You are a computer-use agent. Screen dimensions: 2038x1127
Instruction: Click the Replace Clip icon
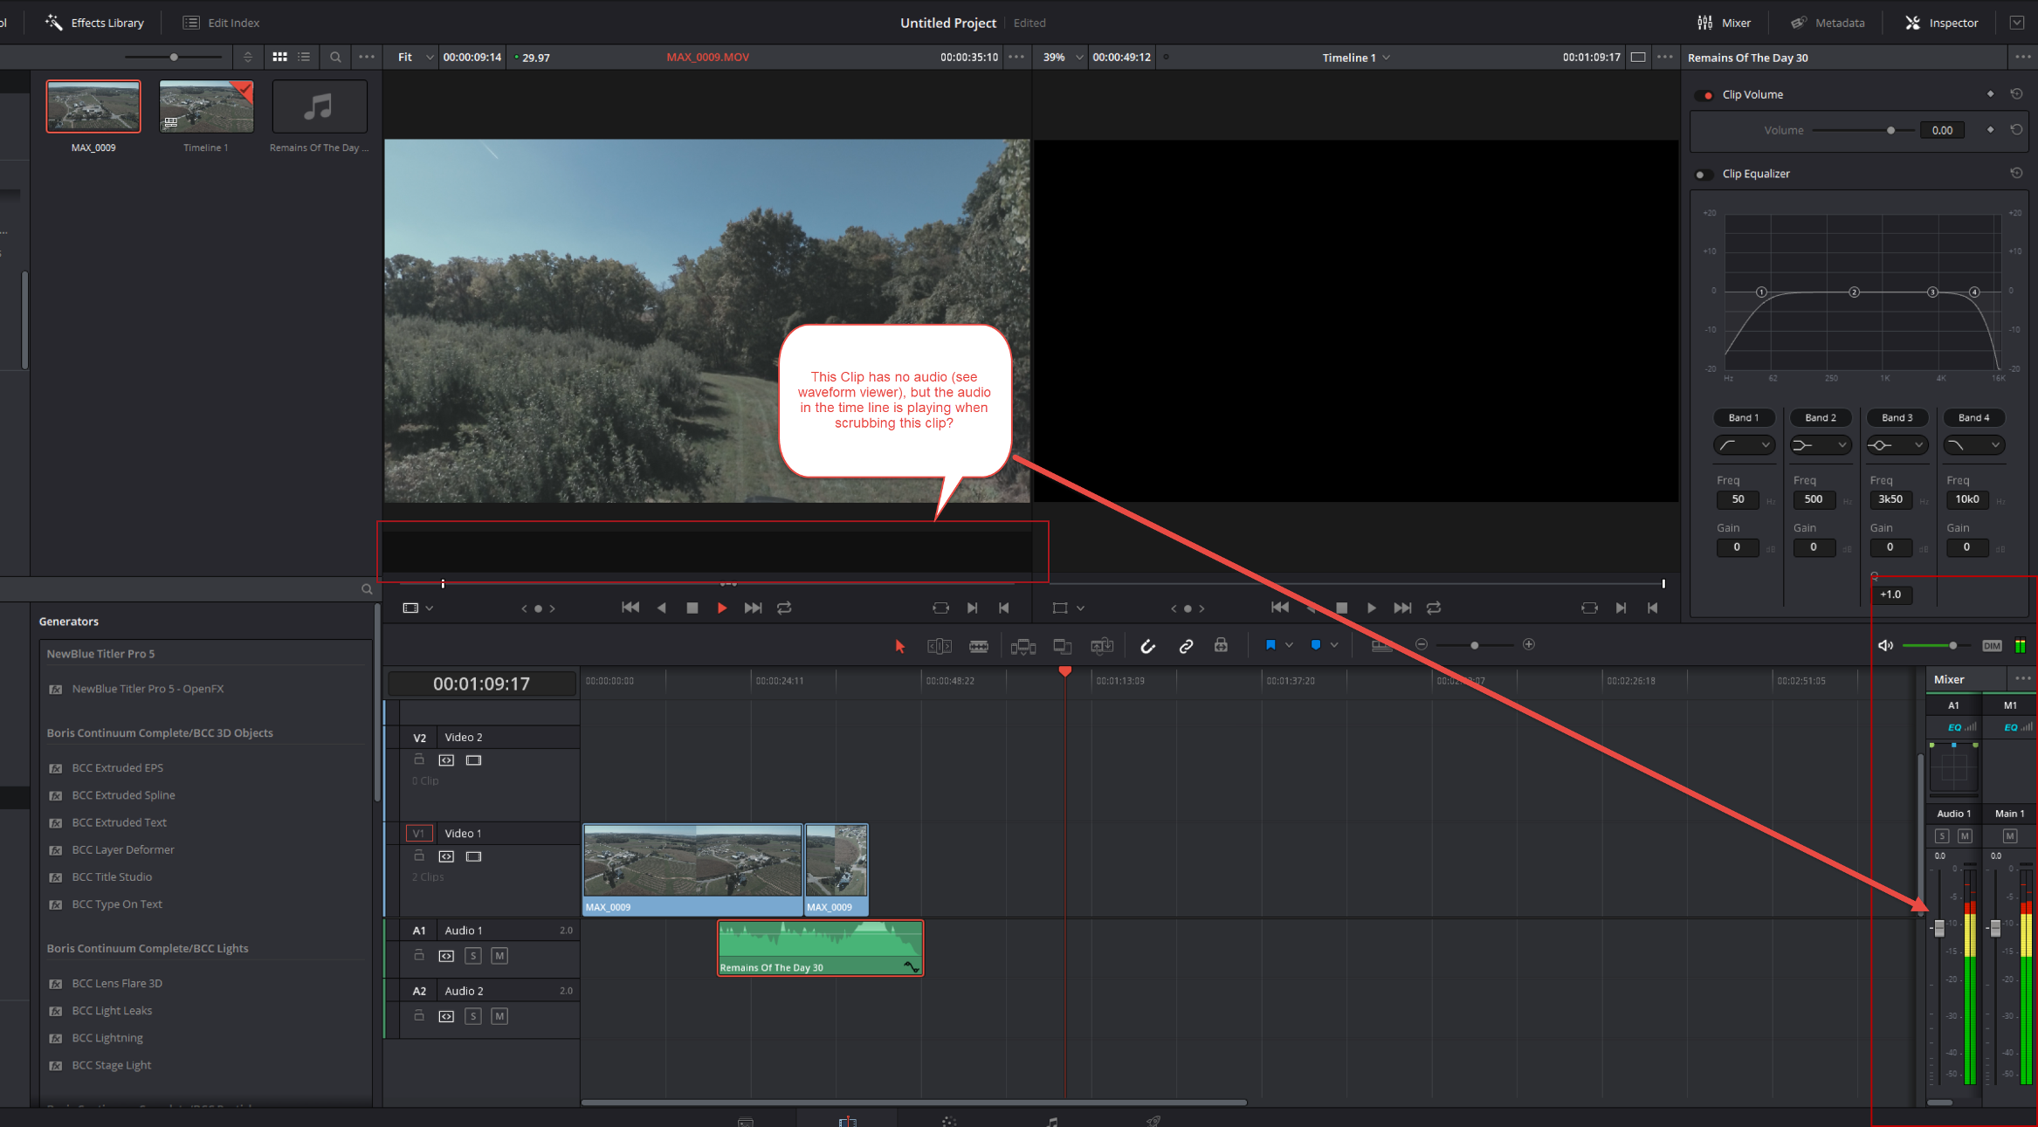(1102, 646)
